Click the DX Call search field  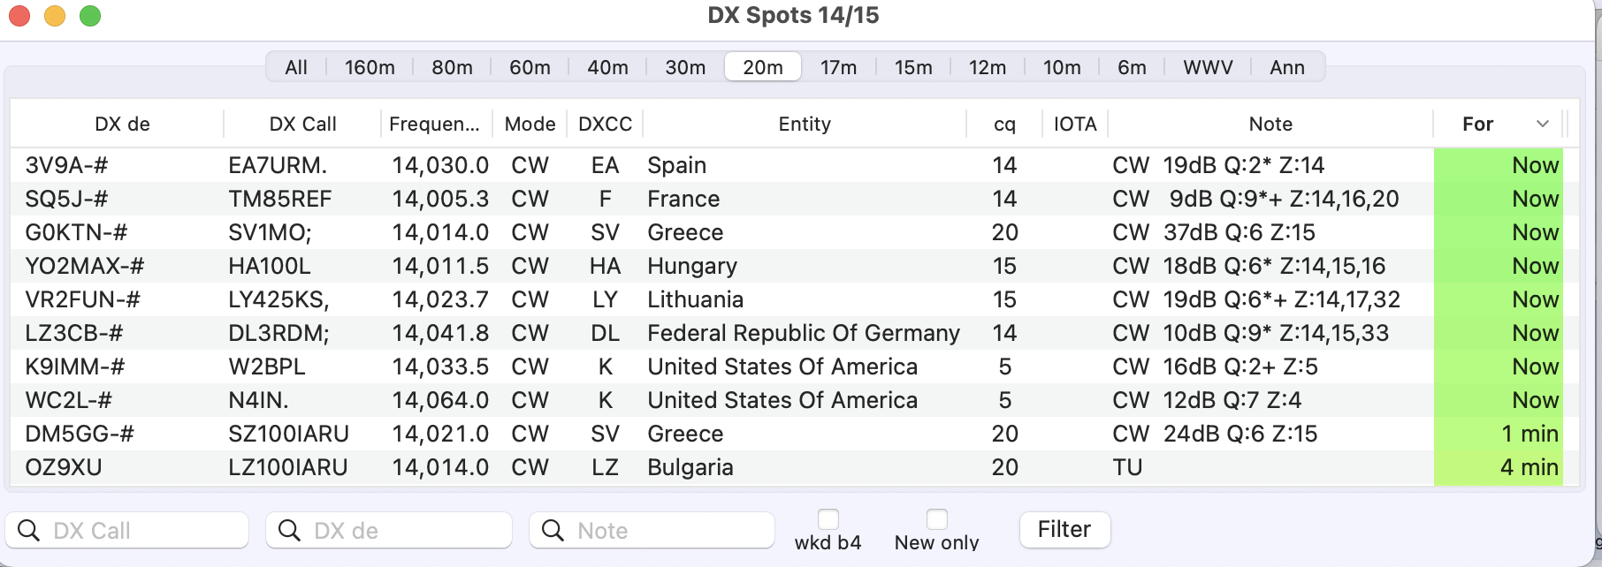click(141, 530)
